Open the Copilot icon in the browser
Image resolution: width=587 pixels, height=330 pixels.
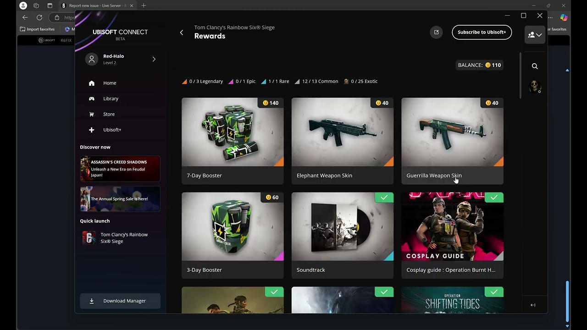[564, 17]
